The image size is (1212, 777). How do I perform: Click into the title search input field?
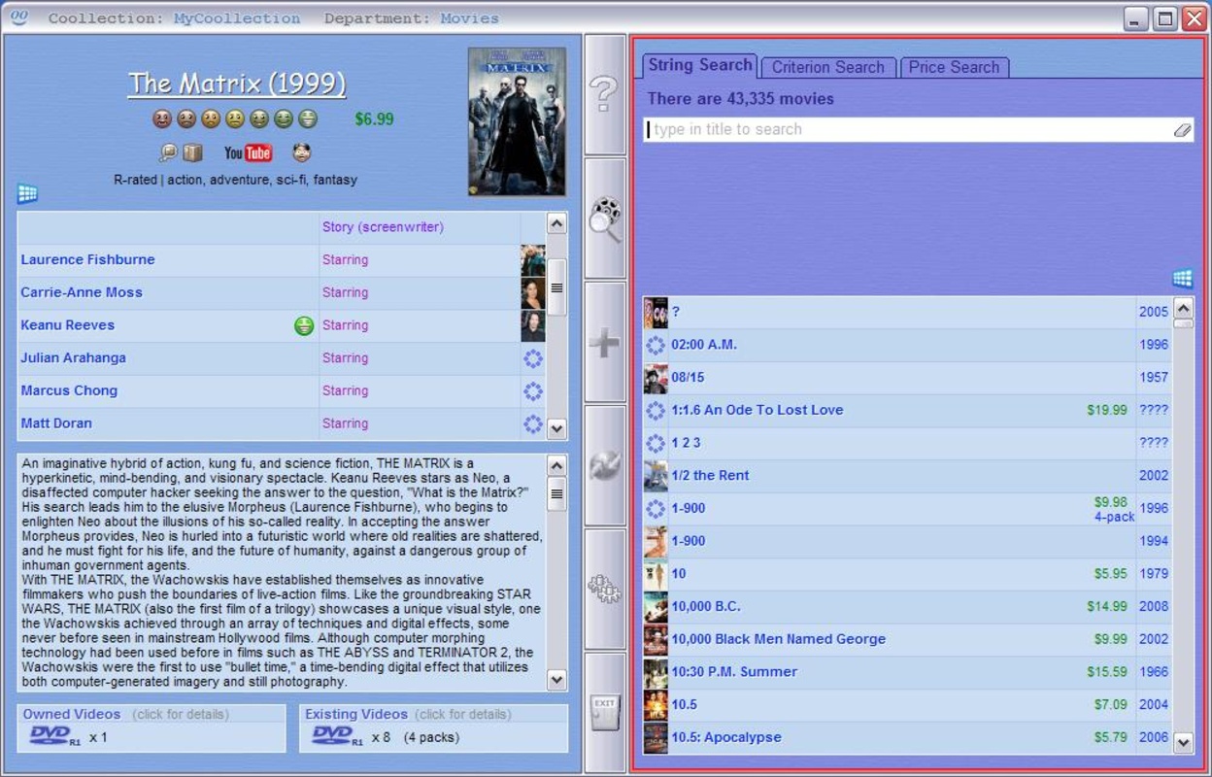(908, 129)
